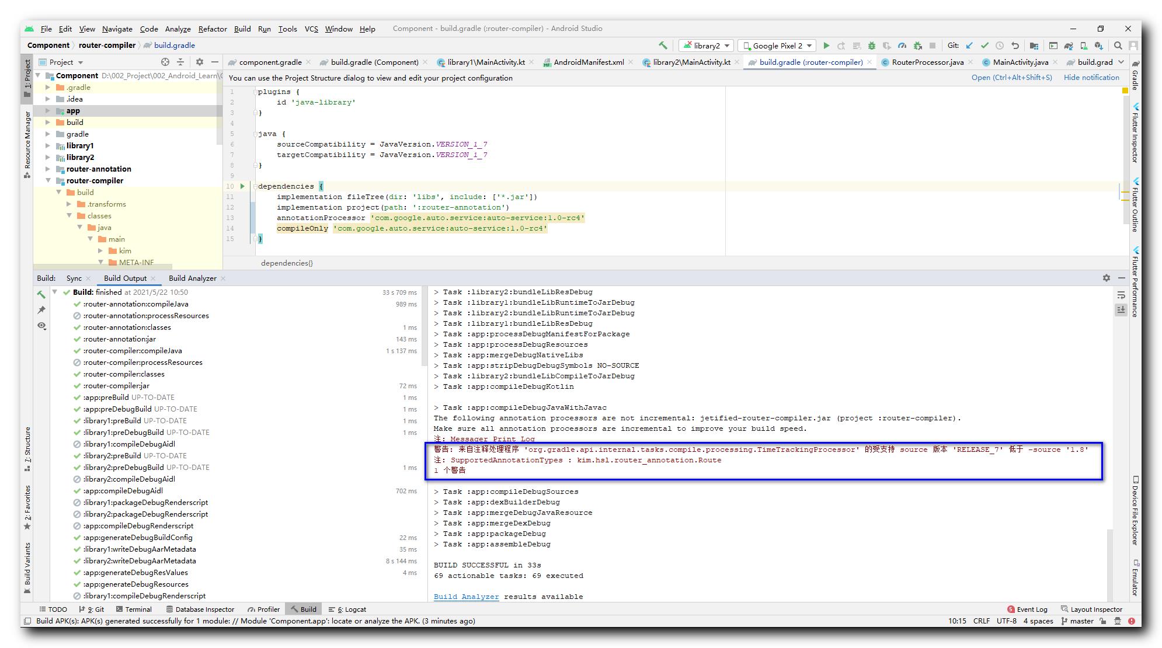Switch to the Build Analyzer tab

tap(193, 278)
